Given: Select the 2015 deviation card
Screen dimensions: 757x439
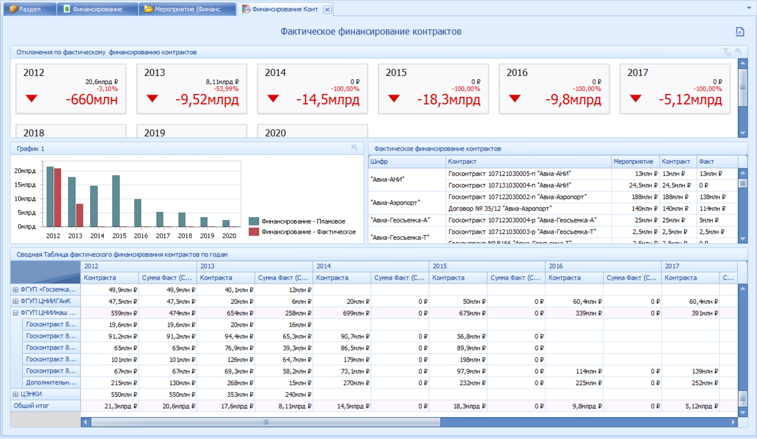Looking at the screenshot, I should coord(434,89).
